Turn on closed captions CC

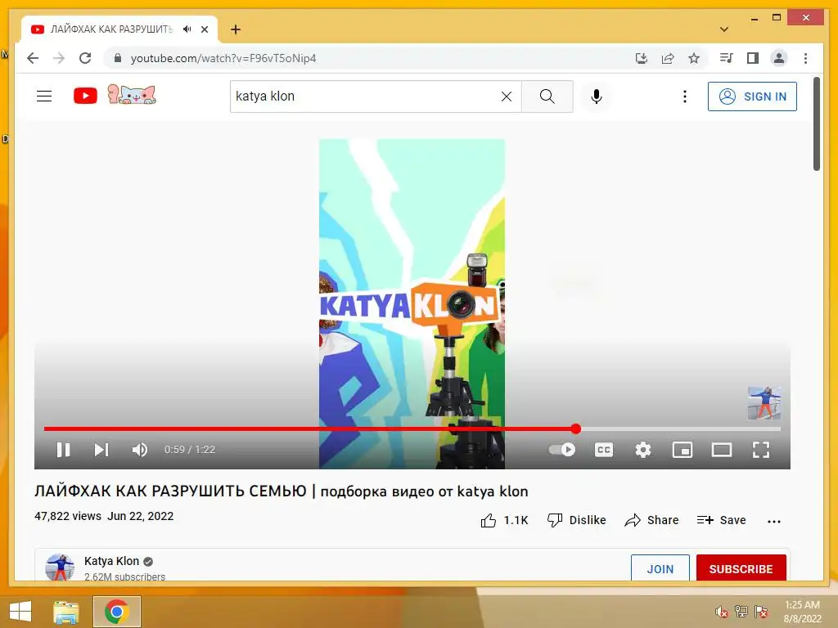click(604, 450)
